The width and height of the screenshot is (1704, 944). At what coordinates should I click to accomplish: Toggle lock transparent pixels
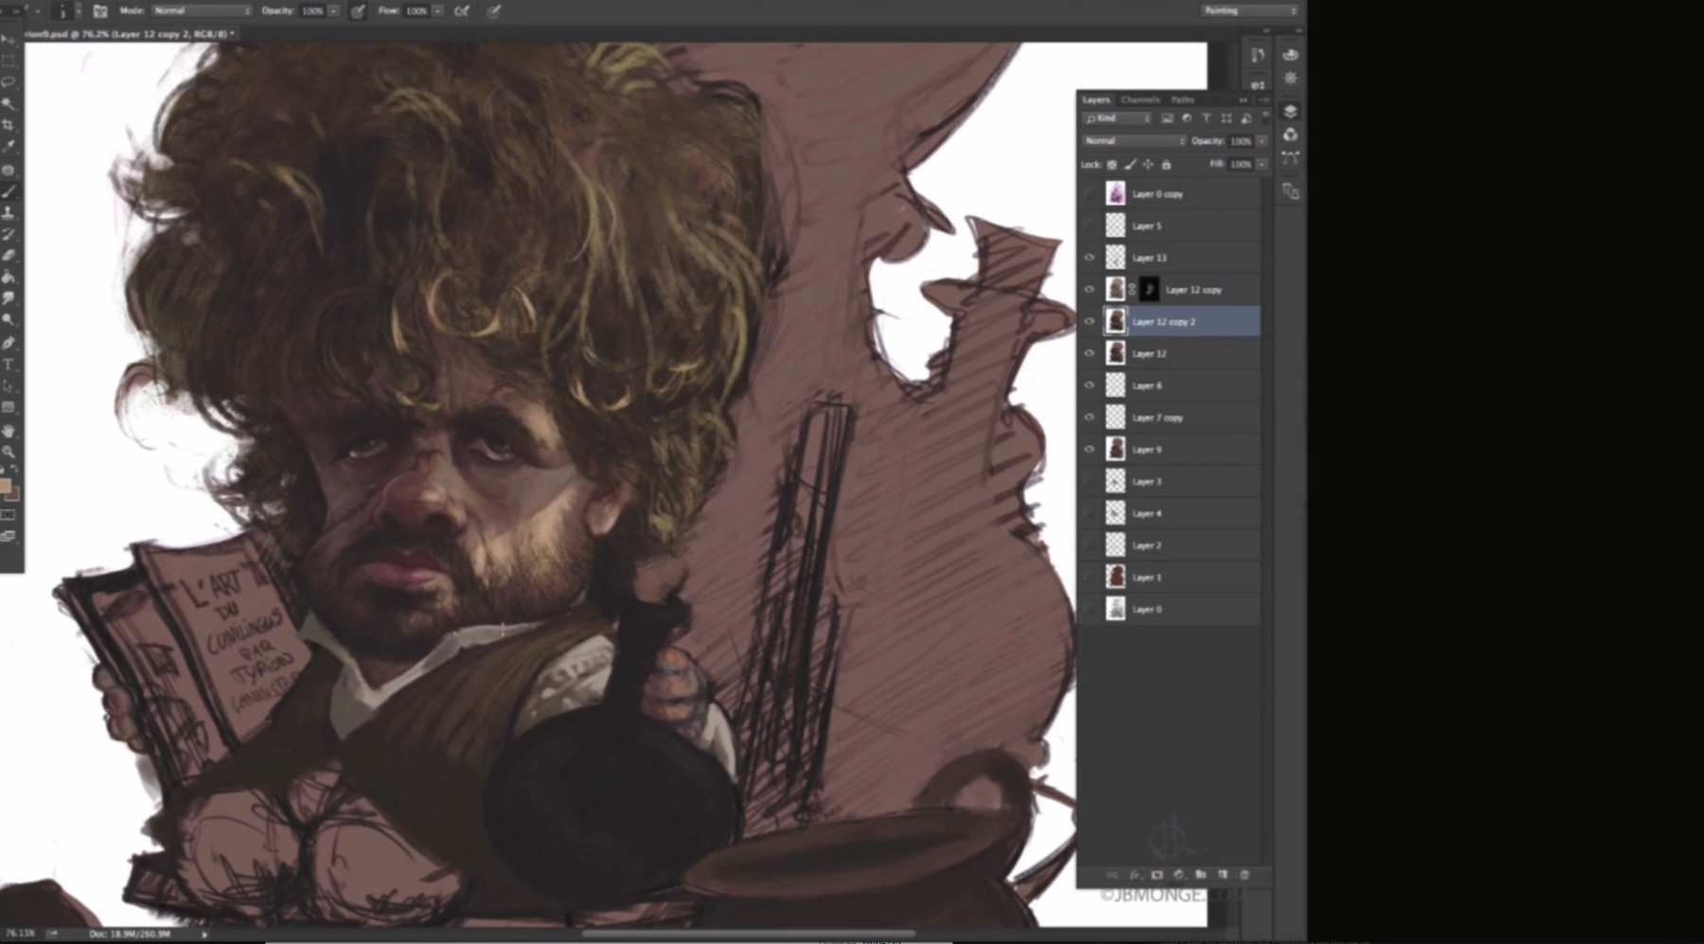tap(1112, 165)
